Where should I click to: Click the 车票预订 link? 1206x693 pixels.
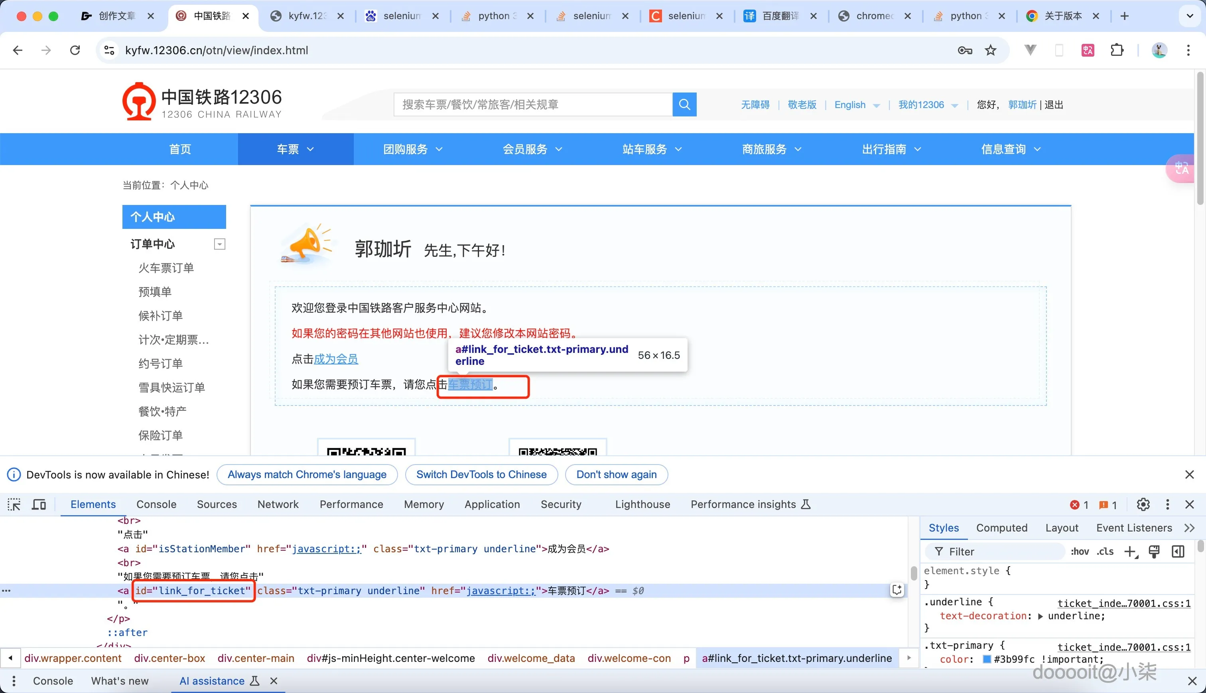pos(470,384)
